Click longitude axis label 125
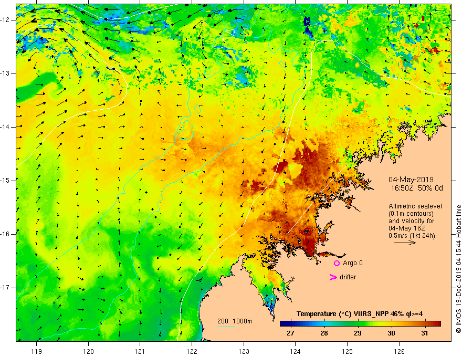The height and width of the screenshot is (357, 462). click(x=348, y=351)
